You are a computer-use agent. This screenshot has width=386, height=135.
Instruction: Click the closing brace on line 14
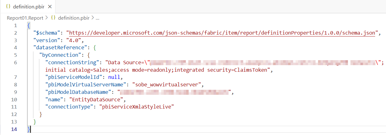click(x=29, y=129)
